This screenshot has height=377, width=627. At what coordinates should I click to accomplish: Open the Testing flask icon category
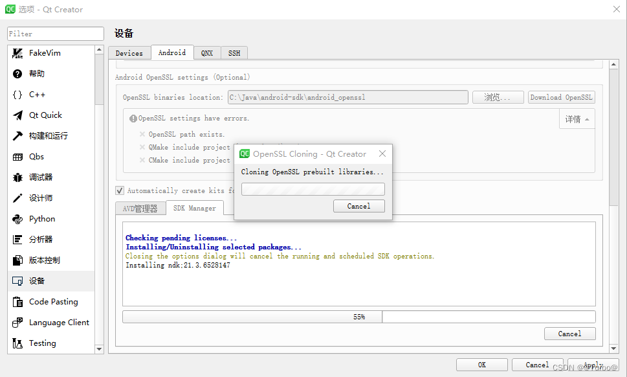[x=17, y=343]
